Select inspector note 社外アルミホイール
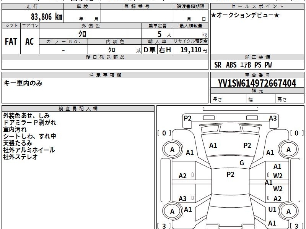This screenshot has height=229, width=306. (x=29, y=150)
